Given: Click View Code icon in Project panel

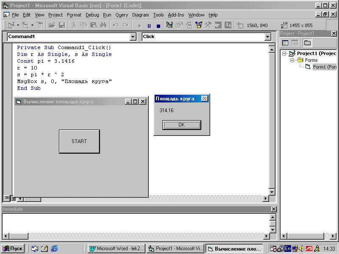Looking at the screenshot, I should [x=285, y=43].
